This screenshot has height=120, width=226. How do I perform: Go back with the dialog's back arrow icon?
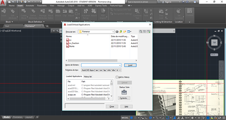coord(117,32)
